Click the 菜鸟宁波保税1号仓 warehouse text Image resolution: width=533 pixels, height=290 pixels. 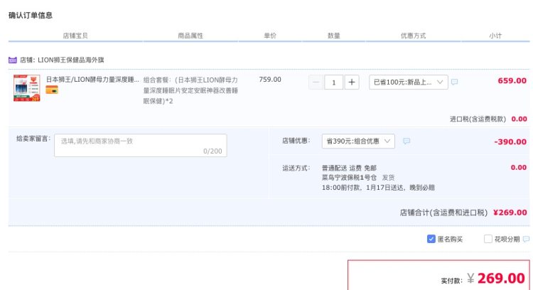tap(349, 178)
